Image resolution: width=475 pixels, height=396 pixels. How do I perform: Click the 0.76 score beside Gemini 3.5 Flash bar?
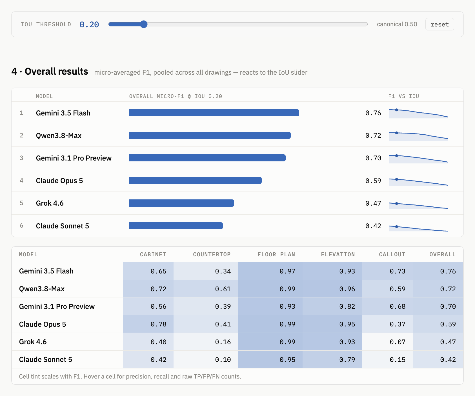click(x=373, y=113)
